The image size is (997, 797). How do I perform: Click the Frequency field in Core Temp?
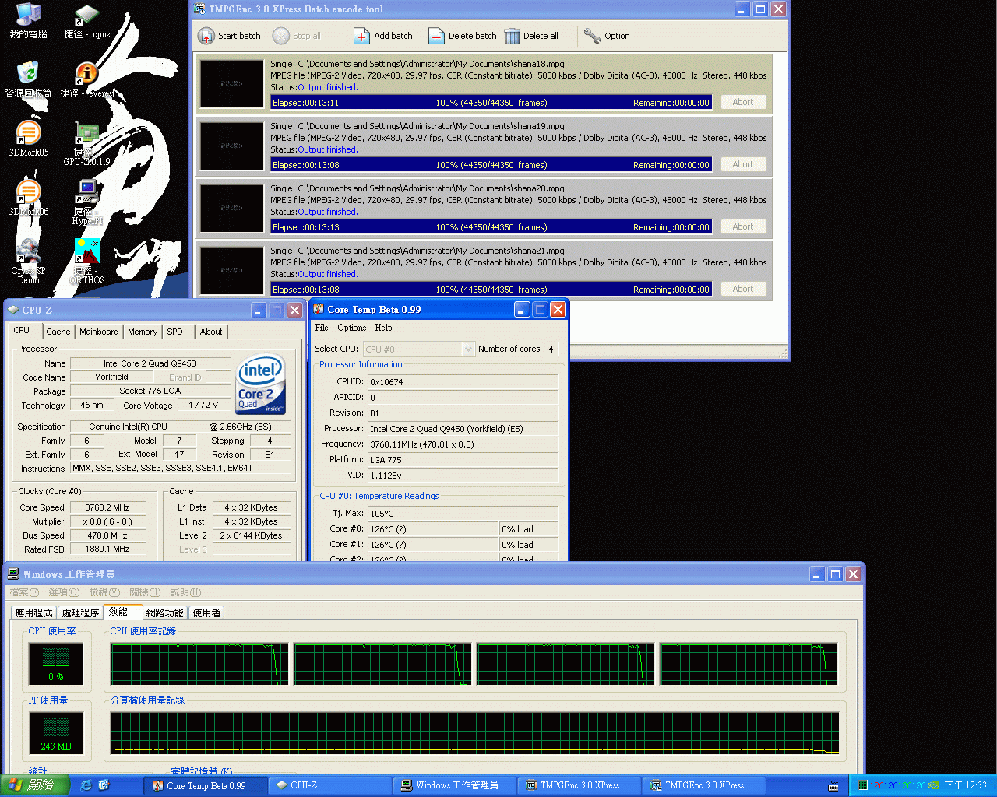(463, 444)
